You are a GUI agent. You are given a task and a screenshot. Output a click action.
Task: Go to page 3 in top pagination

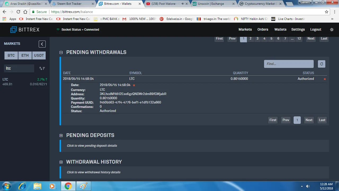257,39
